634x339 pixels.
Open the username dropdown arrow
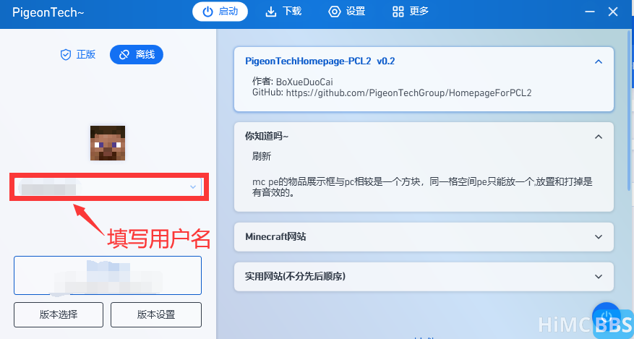pos(193,187)
